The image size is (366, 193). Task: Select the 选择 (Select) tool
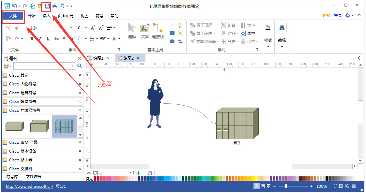131,28
